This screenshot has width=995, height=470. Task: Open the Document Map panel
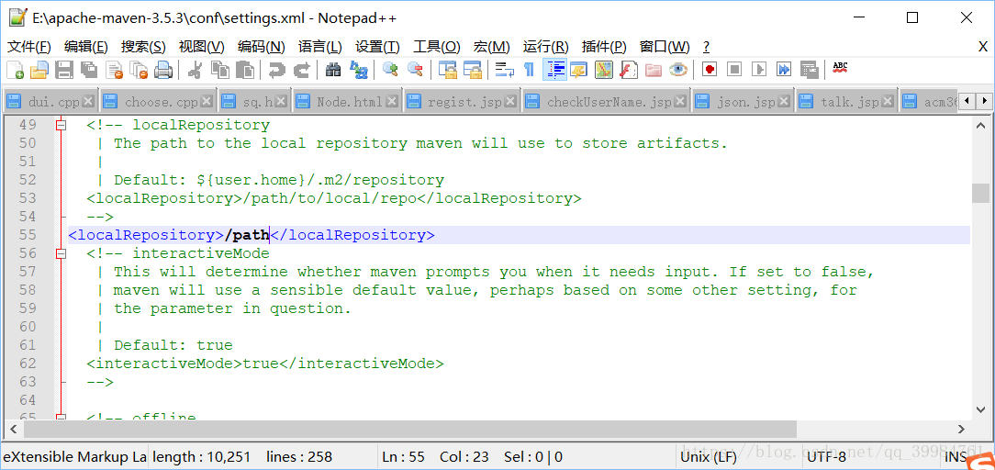pyautogui.click(x=603, y=69)
